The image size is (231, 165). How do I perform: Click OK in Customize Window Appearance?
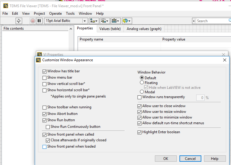166,158
